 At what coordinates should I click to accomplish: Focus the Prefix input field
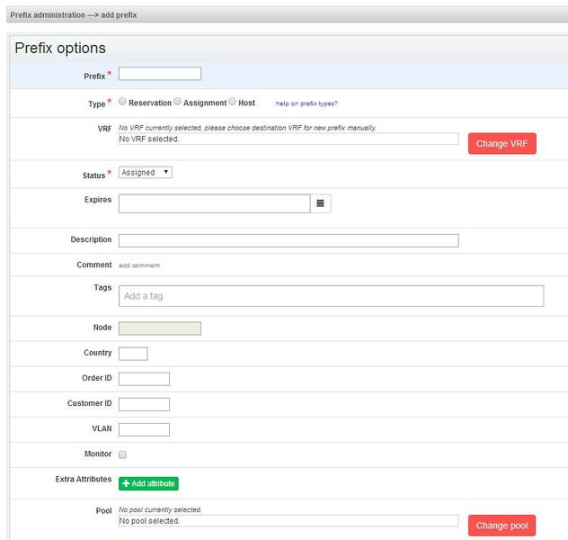point(160,74)
